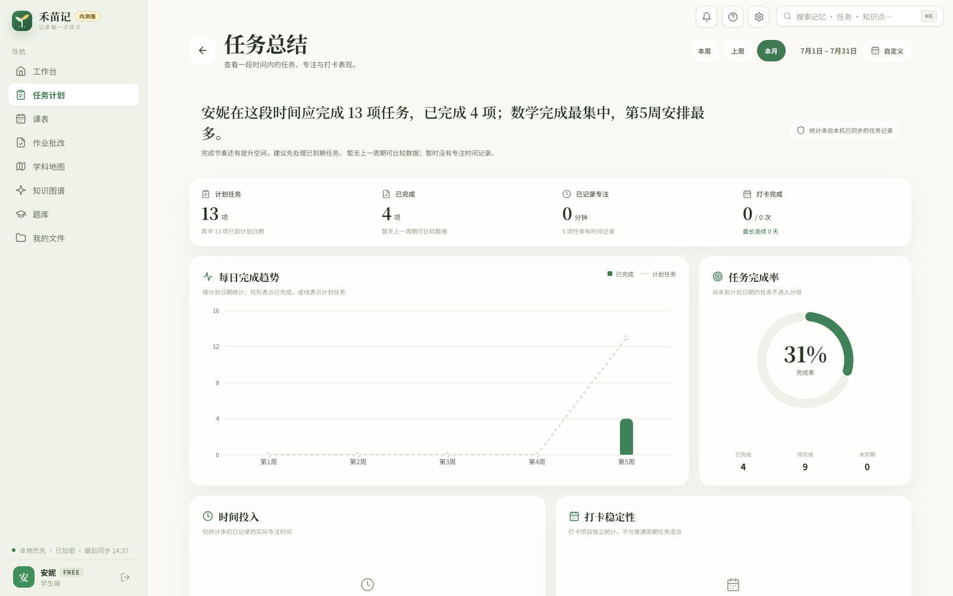Click the 4 项 completed tasks figure
Viewport: 953px width, 596px height.
(x=391, y=214)
